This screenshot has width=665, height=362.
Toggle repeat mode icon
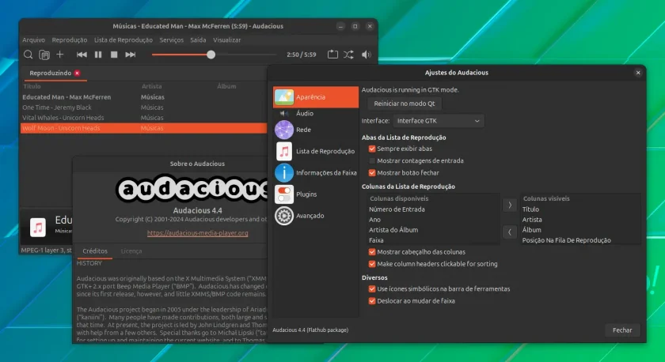[332, 55]
